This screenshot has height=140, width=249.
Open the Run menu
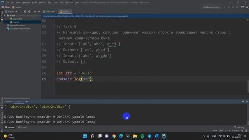click(49, 2)
